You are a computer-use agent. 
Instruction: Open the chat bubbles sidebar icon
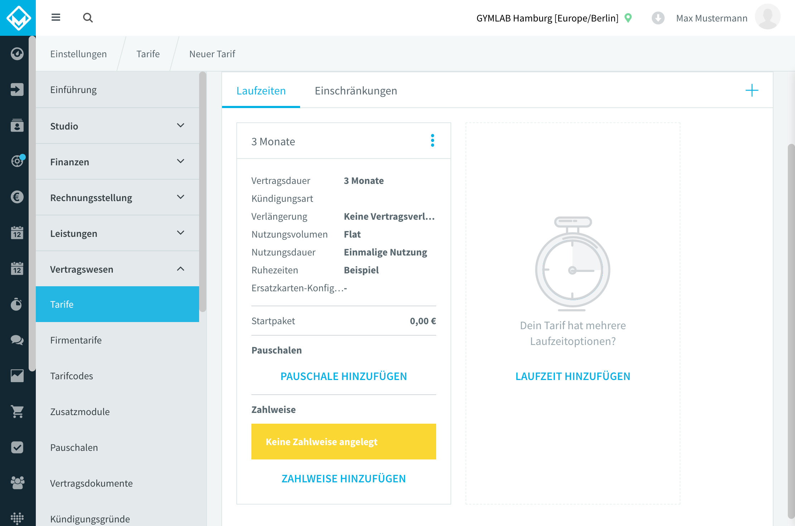17,340
